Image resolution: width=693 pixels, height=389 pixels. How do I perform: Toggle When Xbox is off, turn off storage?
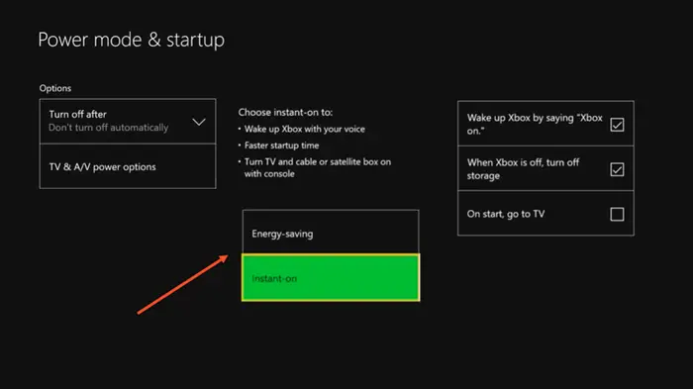pyautogui.click(x=545, y=168)
